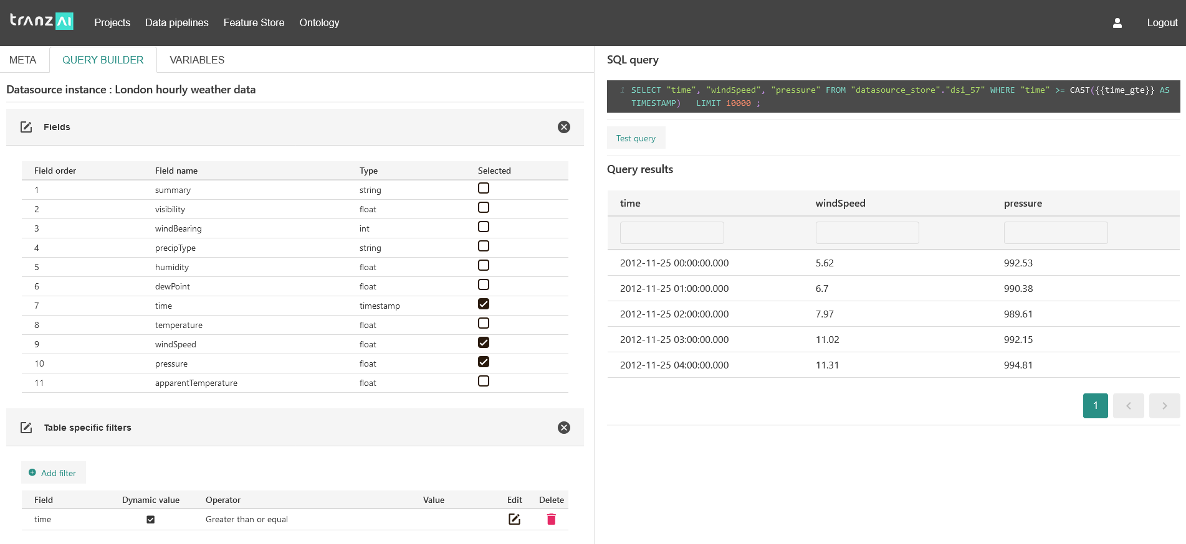Select the windBearing field checkbox
1186x544 pixels.
tap(484, 227)
